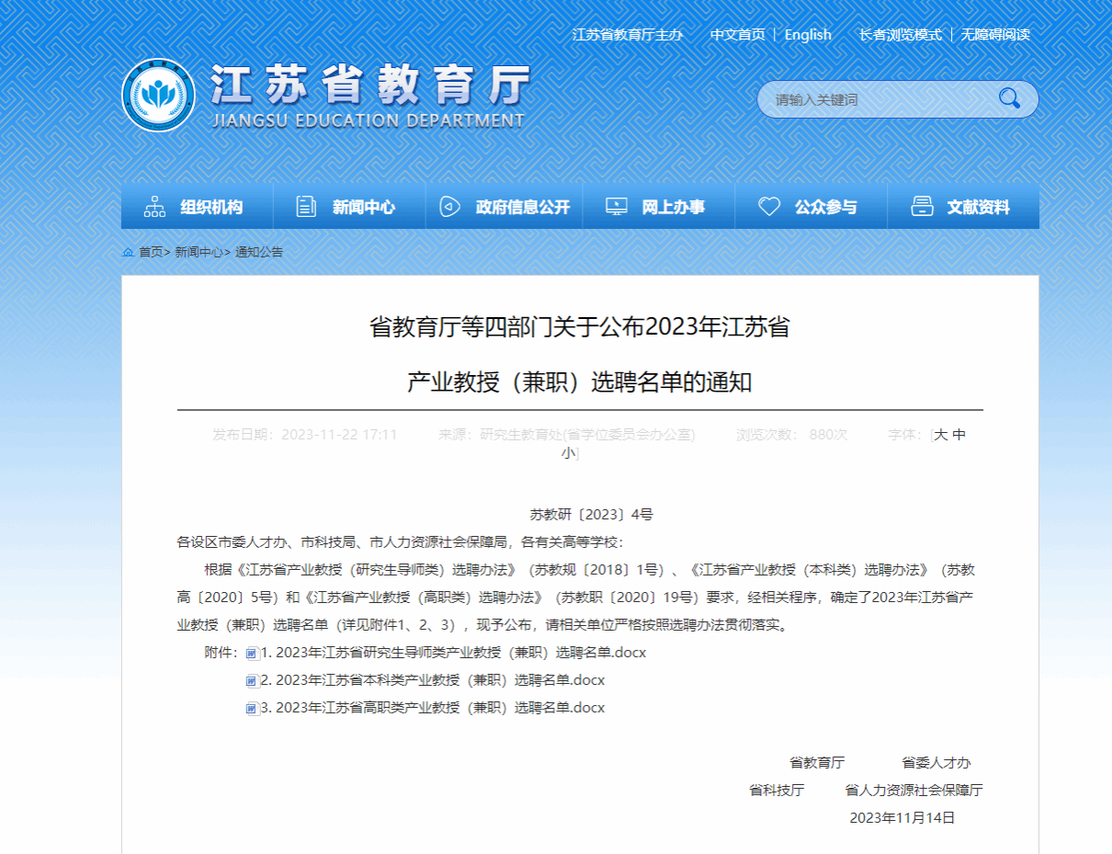Screen dimensions: 1112x854
Task: Click the 文献资料 archive icon
Action: [x=921, y=207]
